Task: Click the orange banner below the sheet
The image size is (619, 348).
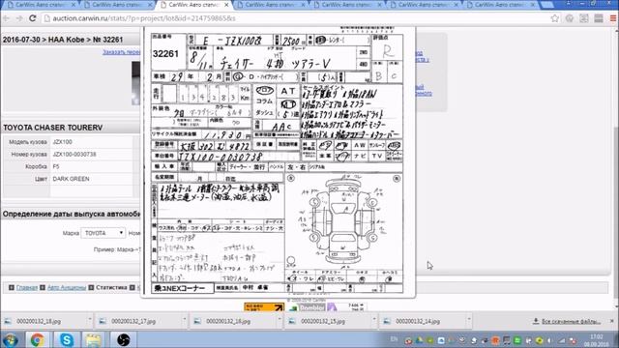Action: [x=264, y=307]
